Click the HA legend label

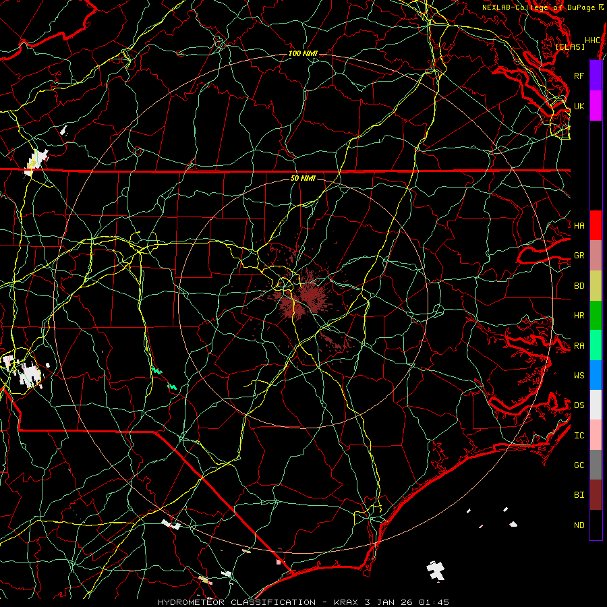tap(579, 225)
